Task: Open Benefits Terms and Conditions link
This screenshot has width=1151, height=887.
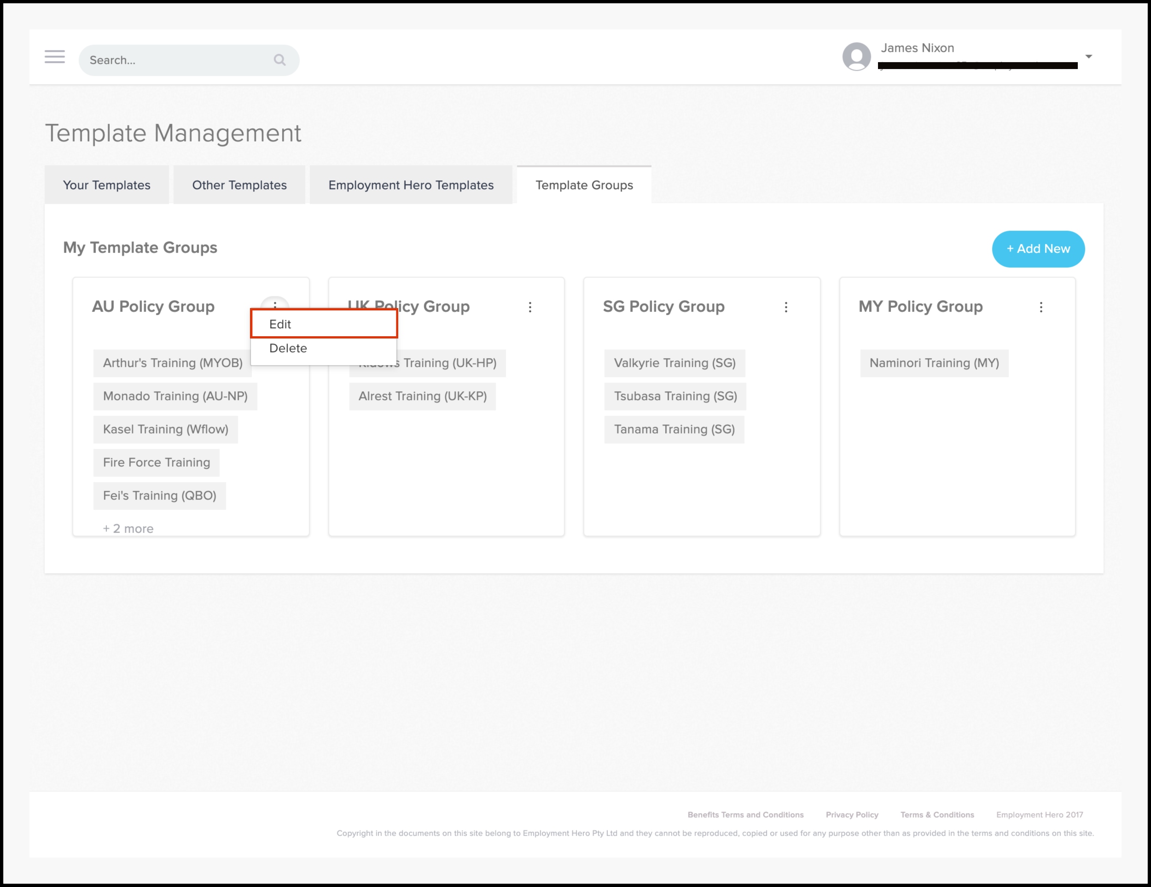Action: click(745, 814)
